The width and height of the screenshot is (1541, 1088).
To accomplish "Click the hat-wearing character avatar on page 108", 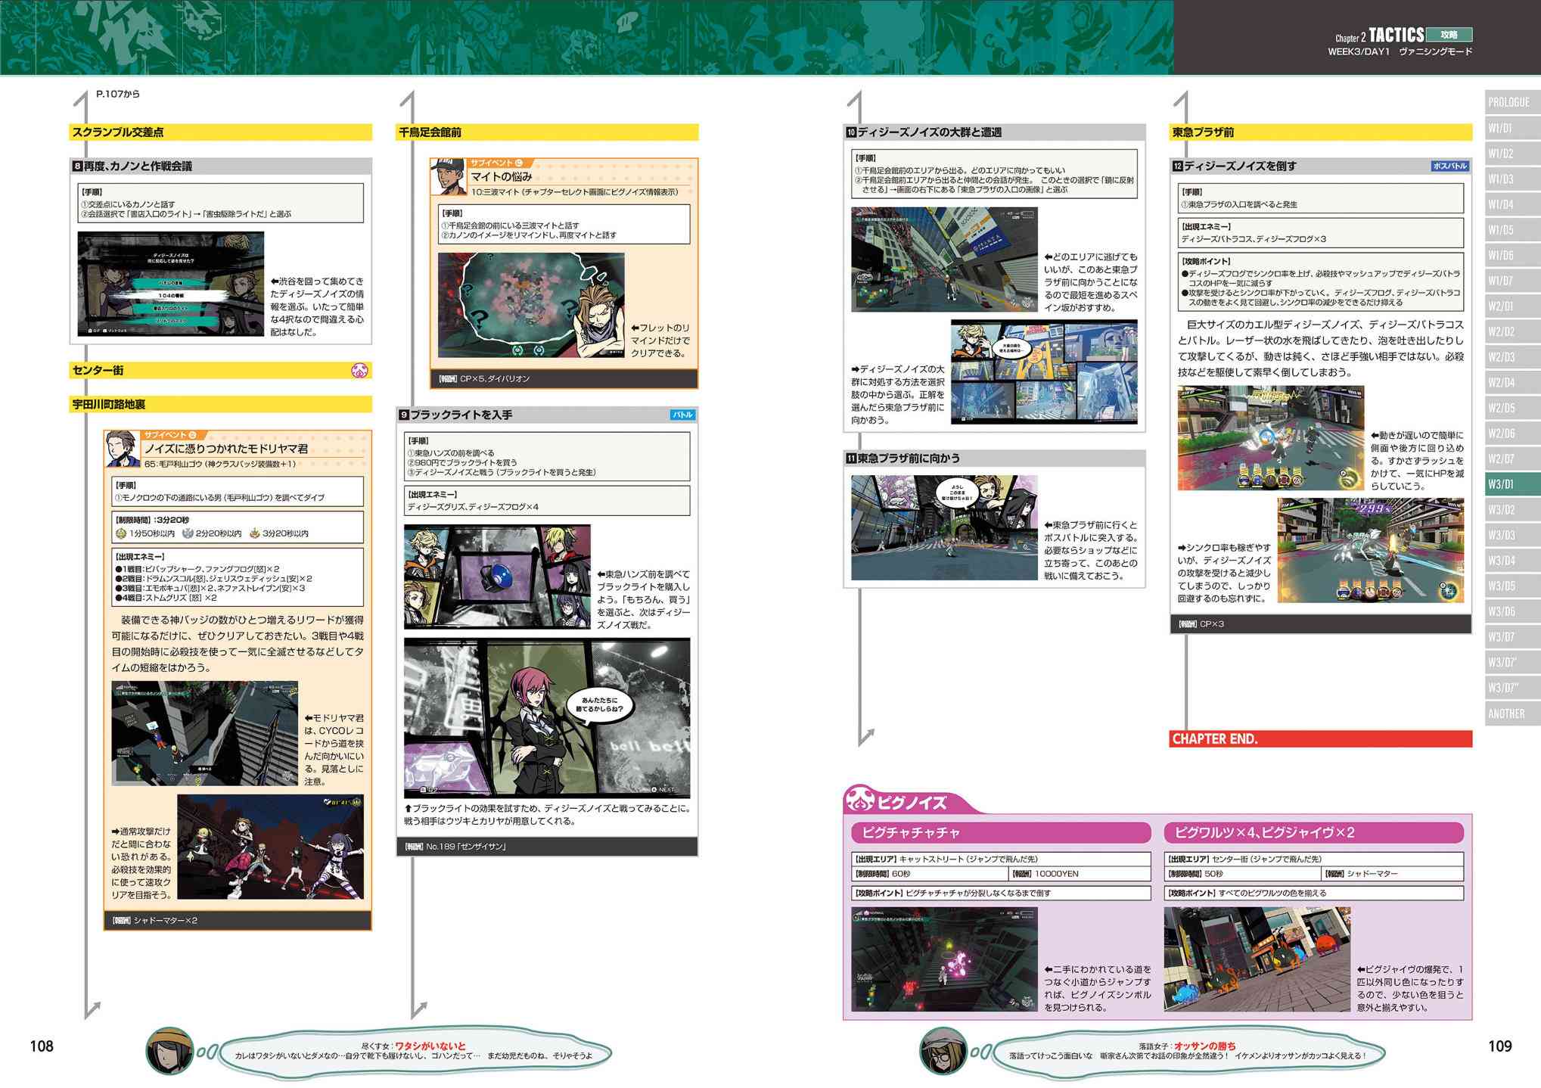I will click(x=169, y=1051).
